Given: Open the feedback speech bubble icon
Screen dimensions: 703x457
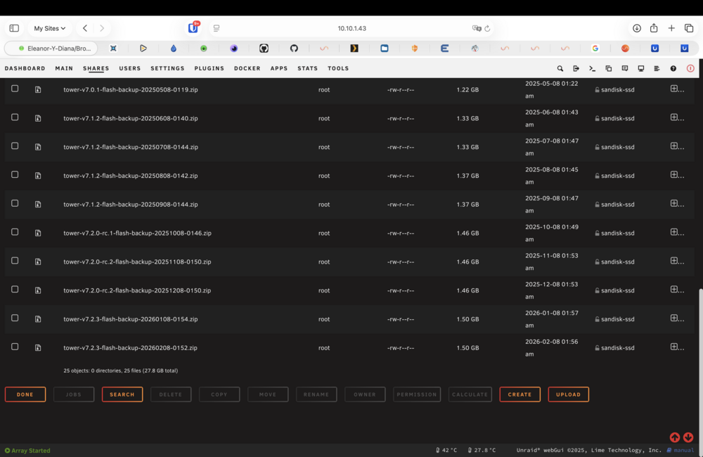Looking at the screenshot, I should click(x=624, y=69).
